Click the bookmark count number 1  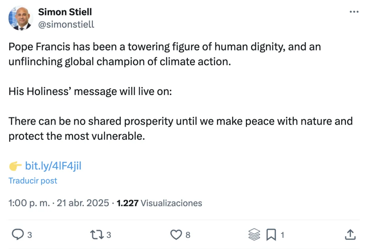(x=282, y=235)
